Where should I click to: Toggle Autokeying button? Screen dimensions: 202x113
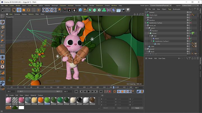click(110, 92)
